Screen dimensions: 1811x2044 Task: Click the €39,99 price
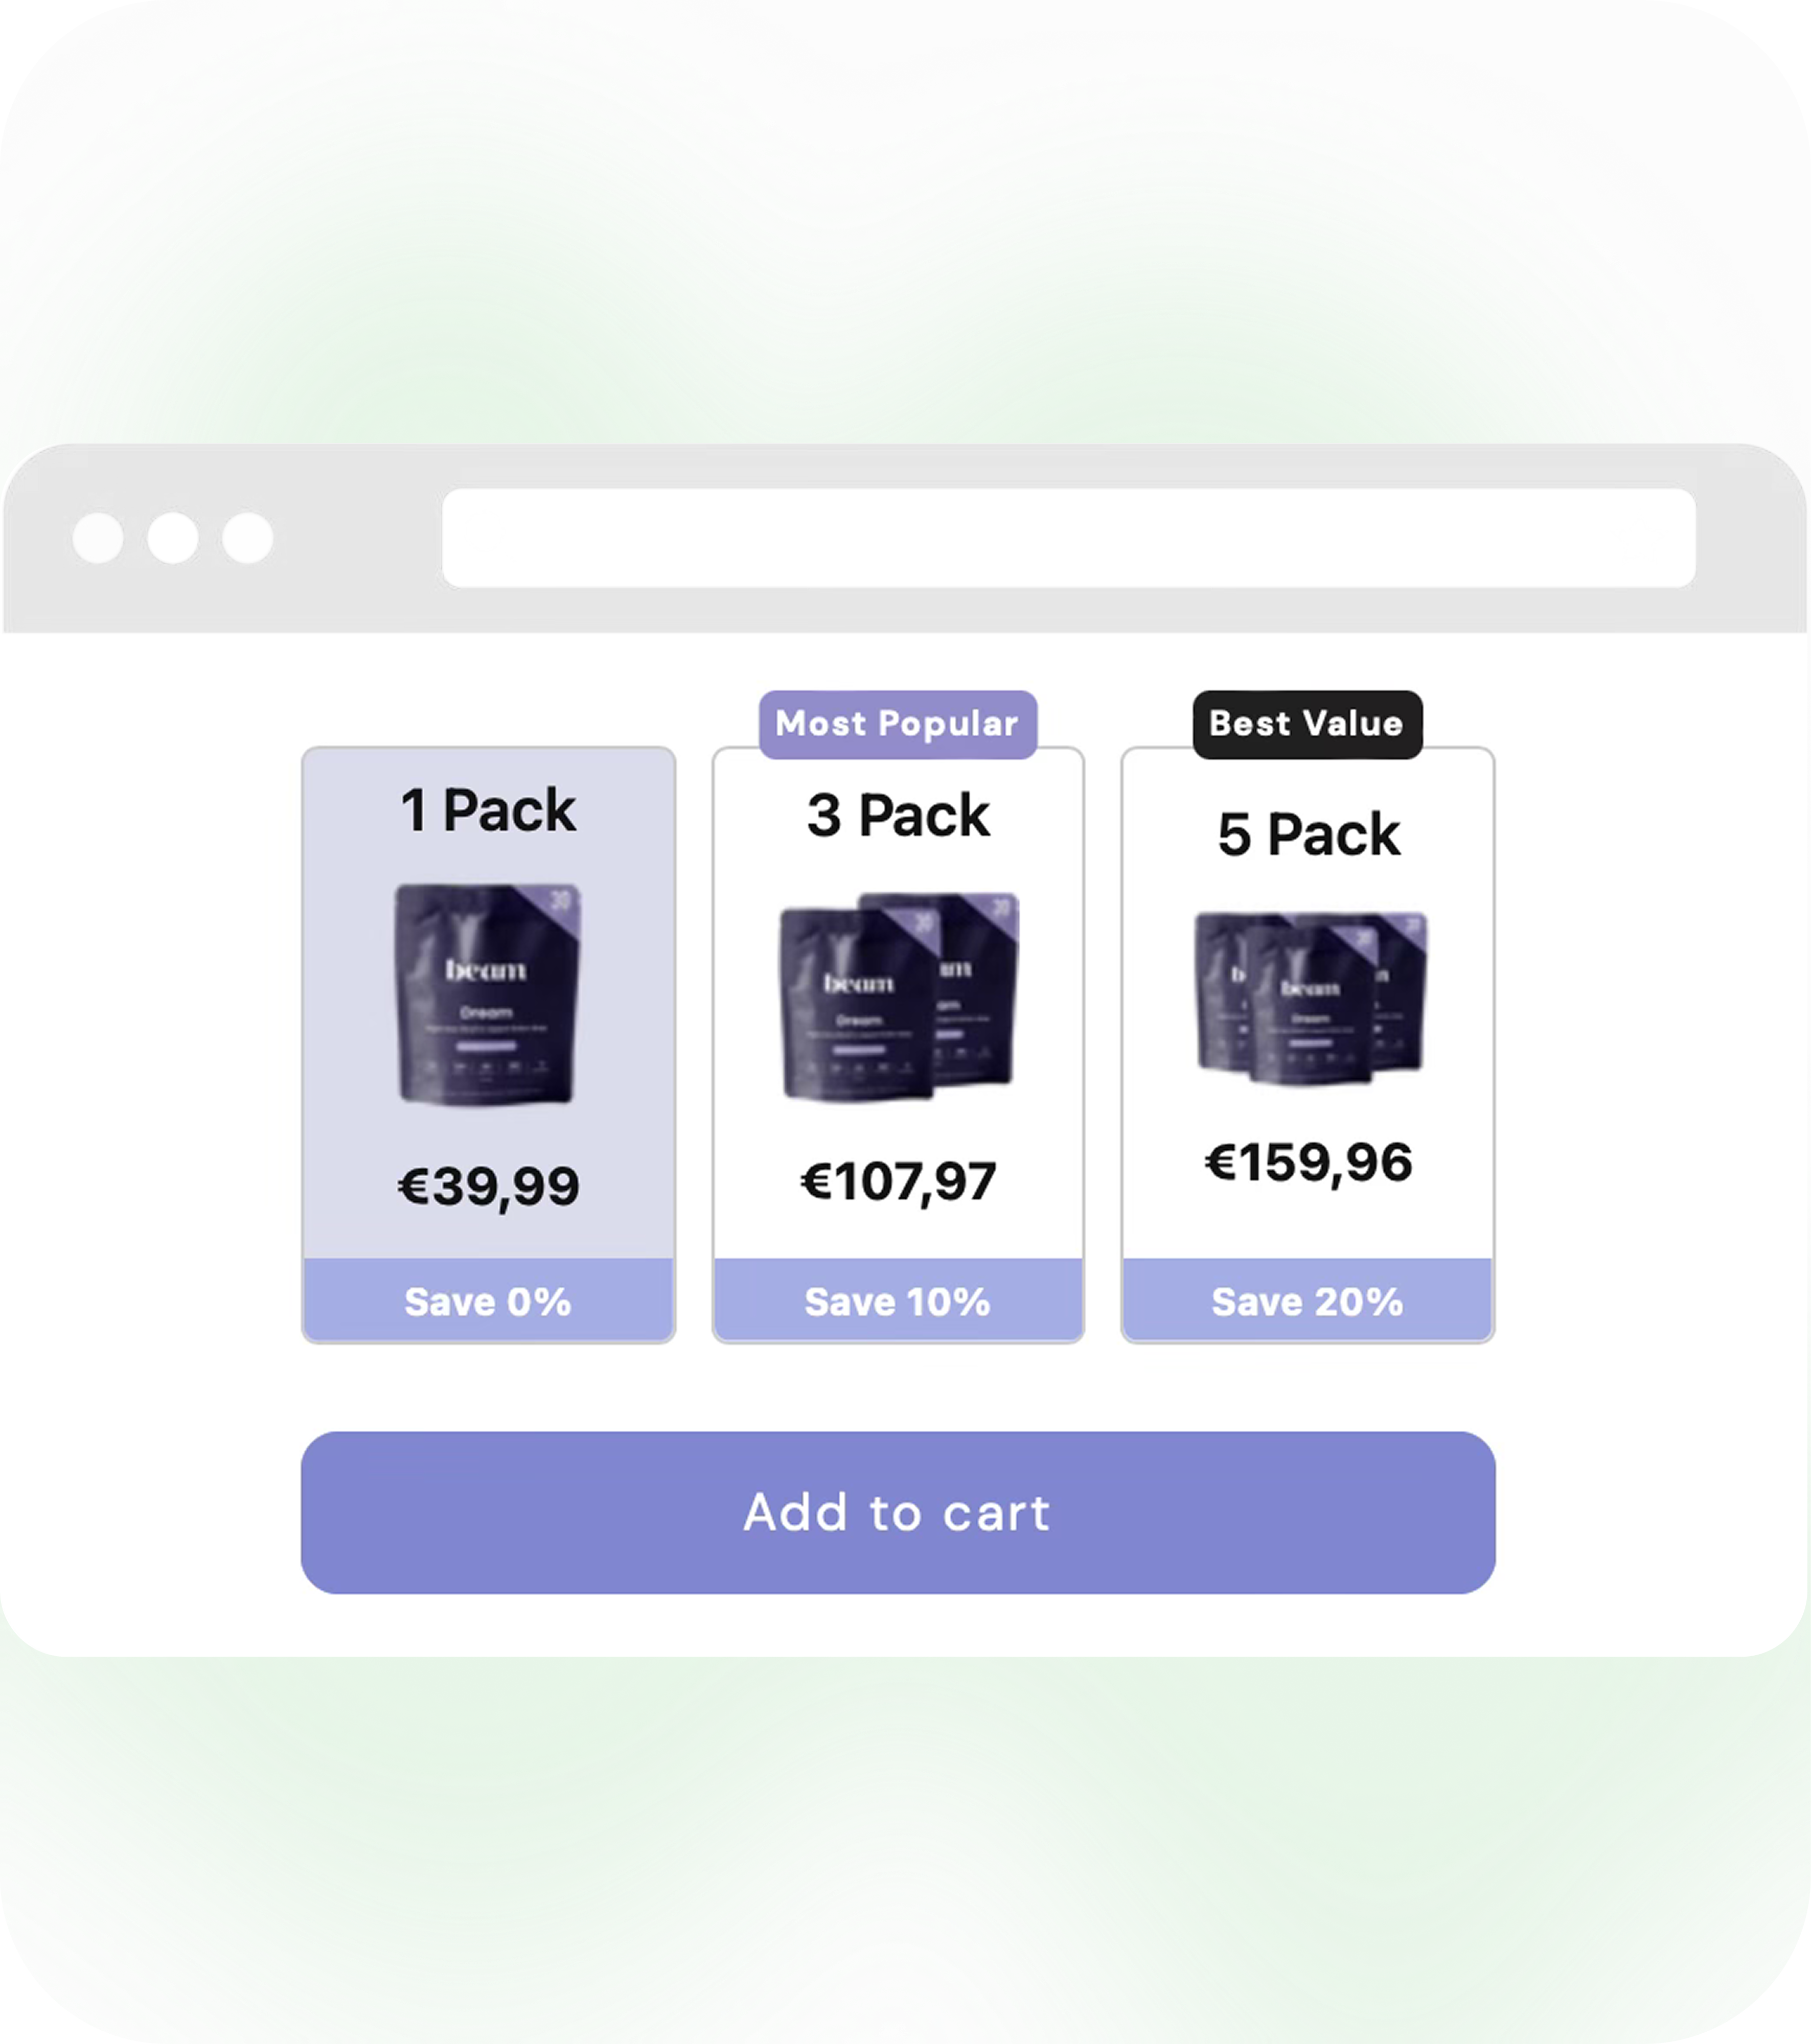coord(488,1187)
